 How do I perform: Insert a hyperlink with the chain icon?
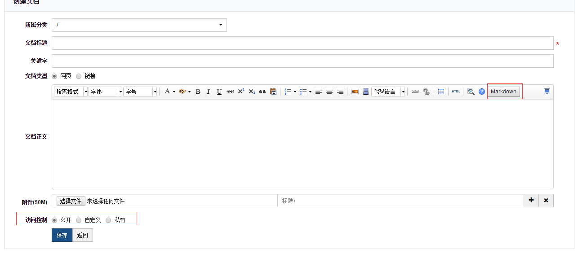click(415, 92)
